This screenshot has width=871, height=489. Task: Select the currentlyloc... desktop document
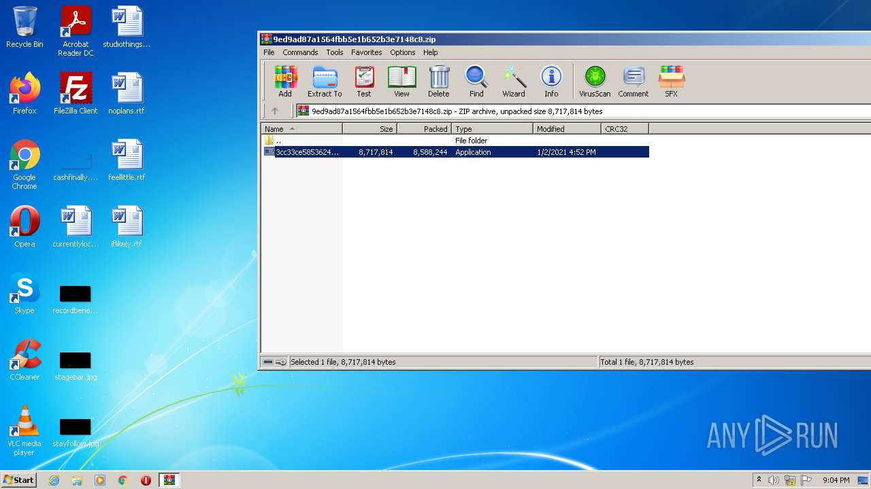pyautogui.click(x=76, y=227)
